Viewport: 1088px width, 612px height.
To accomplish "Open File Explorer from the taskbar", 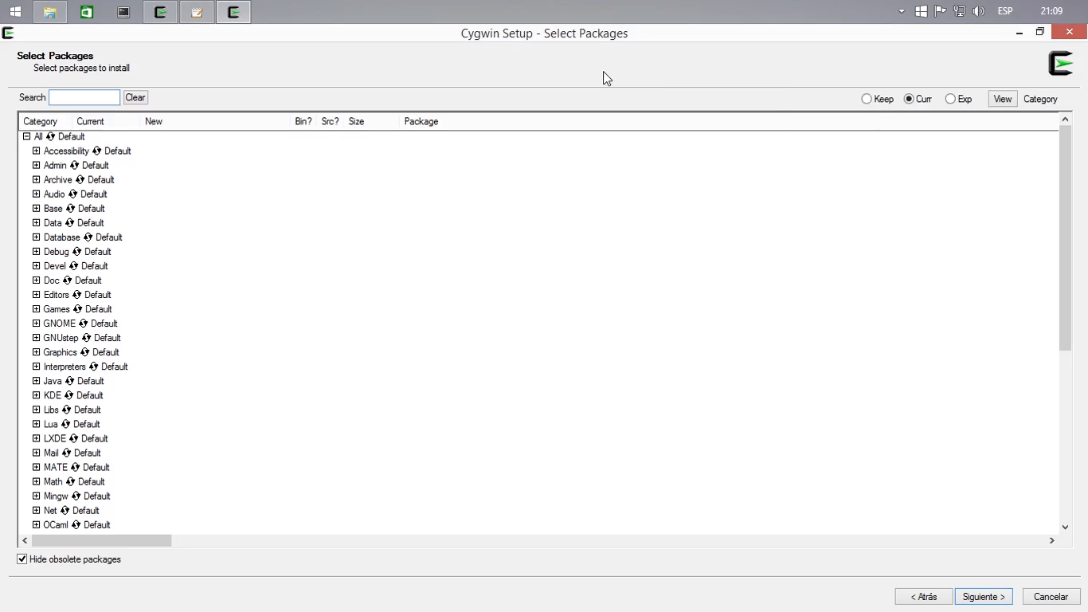I will (x=50, y=11).
